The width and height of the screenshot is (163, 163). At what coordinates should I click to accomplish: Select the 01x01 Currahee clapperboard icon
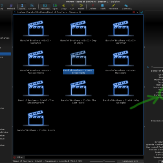click(x=36, y=28)
